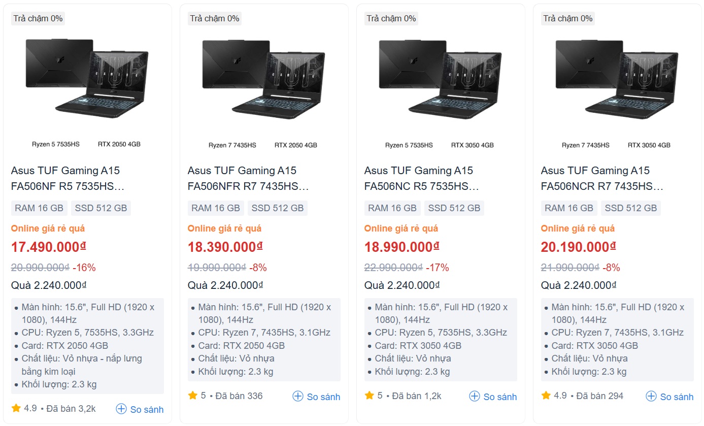Click the 4.9 star icon under FA506NCR
The height and width of the screenshot is (426, 704).
[545, 396]
